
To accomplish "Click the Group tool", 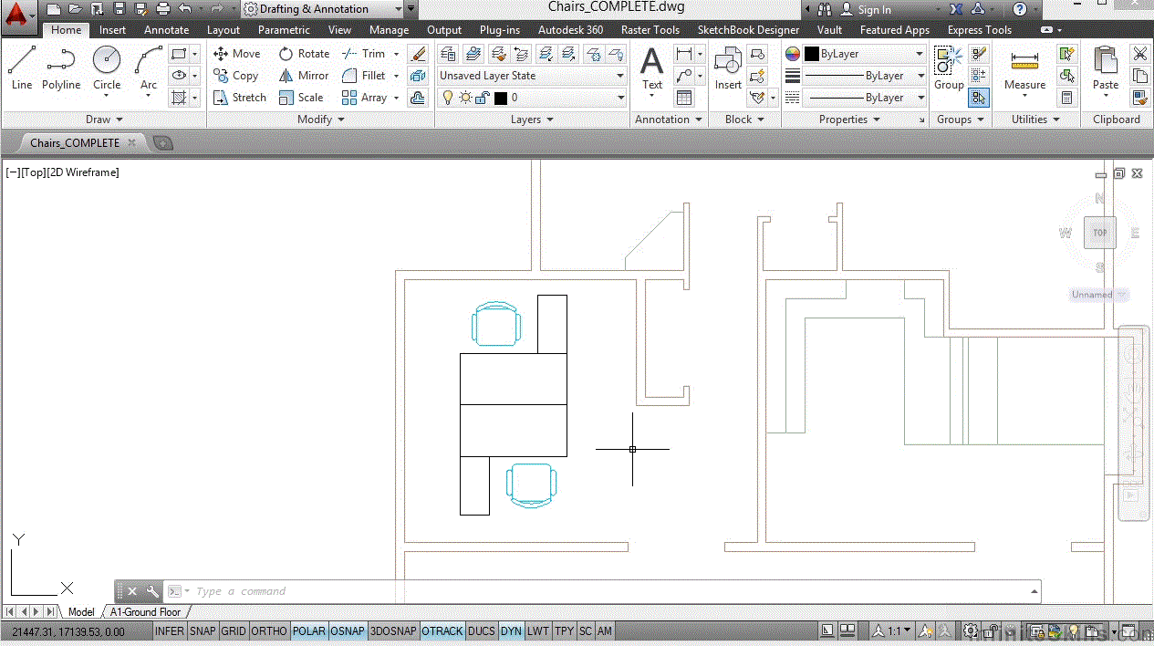I will coord(949,69).
